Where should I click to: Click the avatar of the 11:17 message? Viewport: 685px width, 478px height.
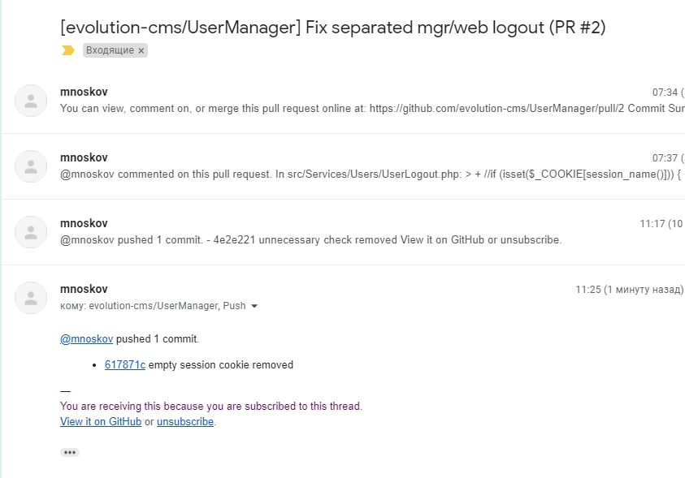tap(31, 232)
